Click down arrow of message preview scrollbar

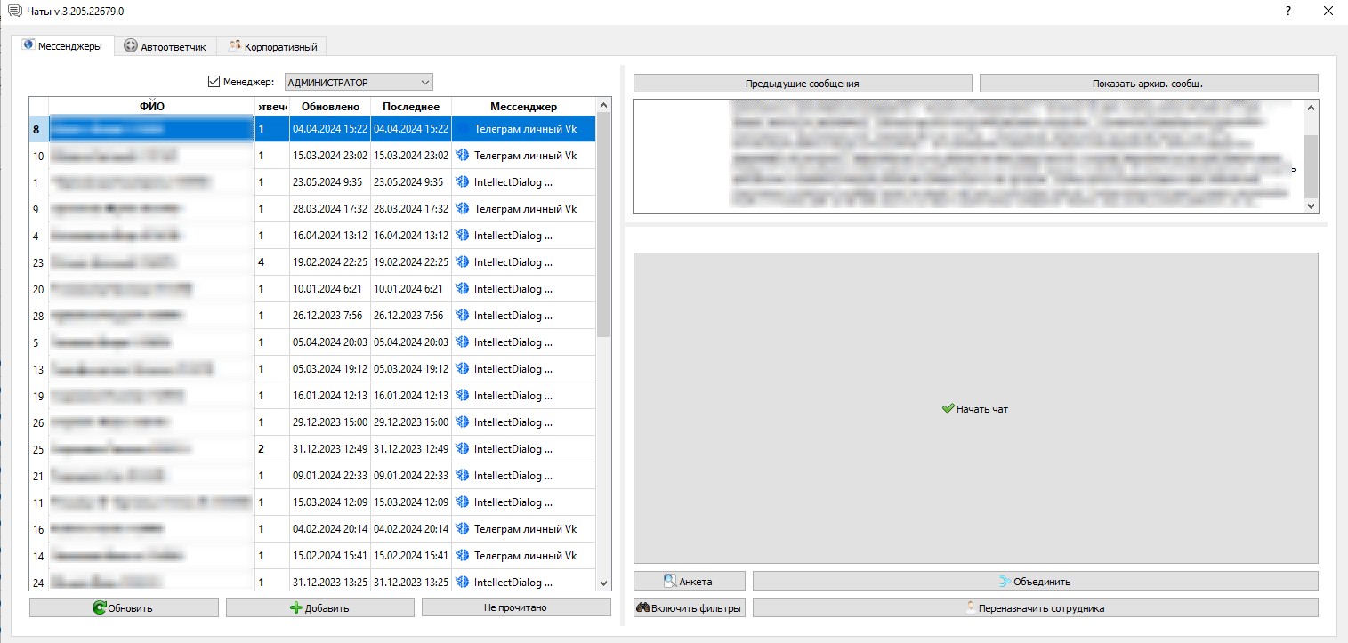click(1311, 205)
